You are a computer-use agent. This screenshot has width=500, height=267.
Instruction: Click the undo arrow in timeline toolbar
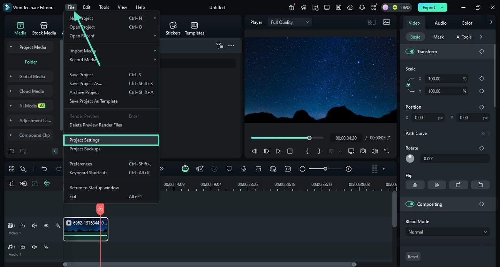[44, 169]
